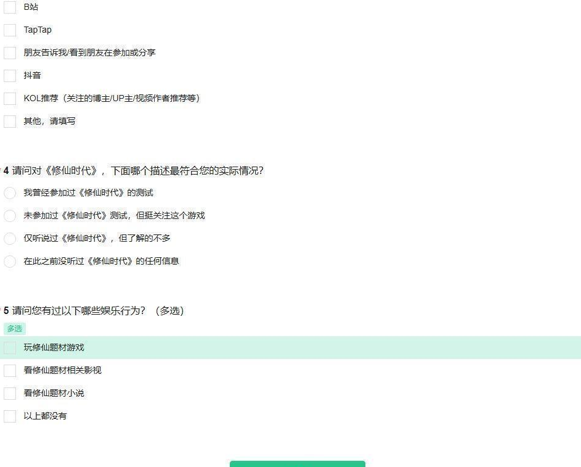Select radio 在此之前没听过《修仙时代》的任何信息
Image resolution: width=581 pixels, height=467 pixels.
pyautogui.click(x=10, y=262)
